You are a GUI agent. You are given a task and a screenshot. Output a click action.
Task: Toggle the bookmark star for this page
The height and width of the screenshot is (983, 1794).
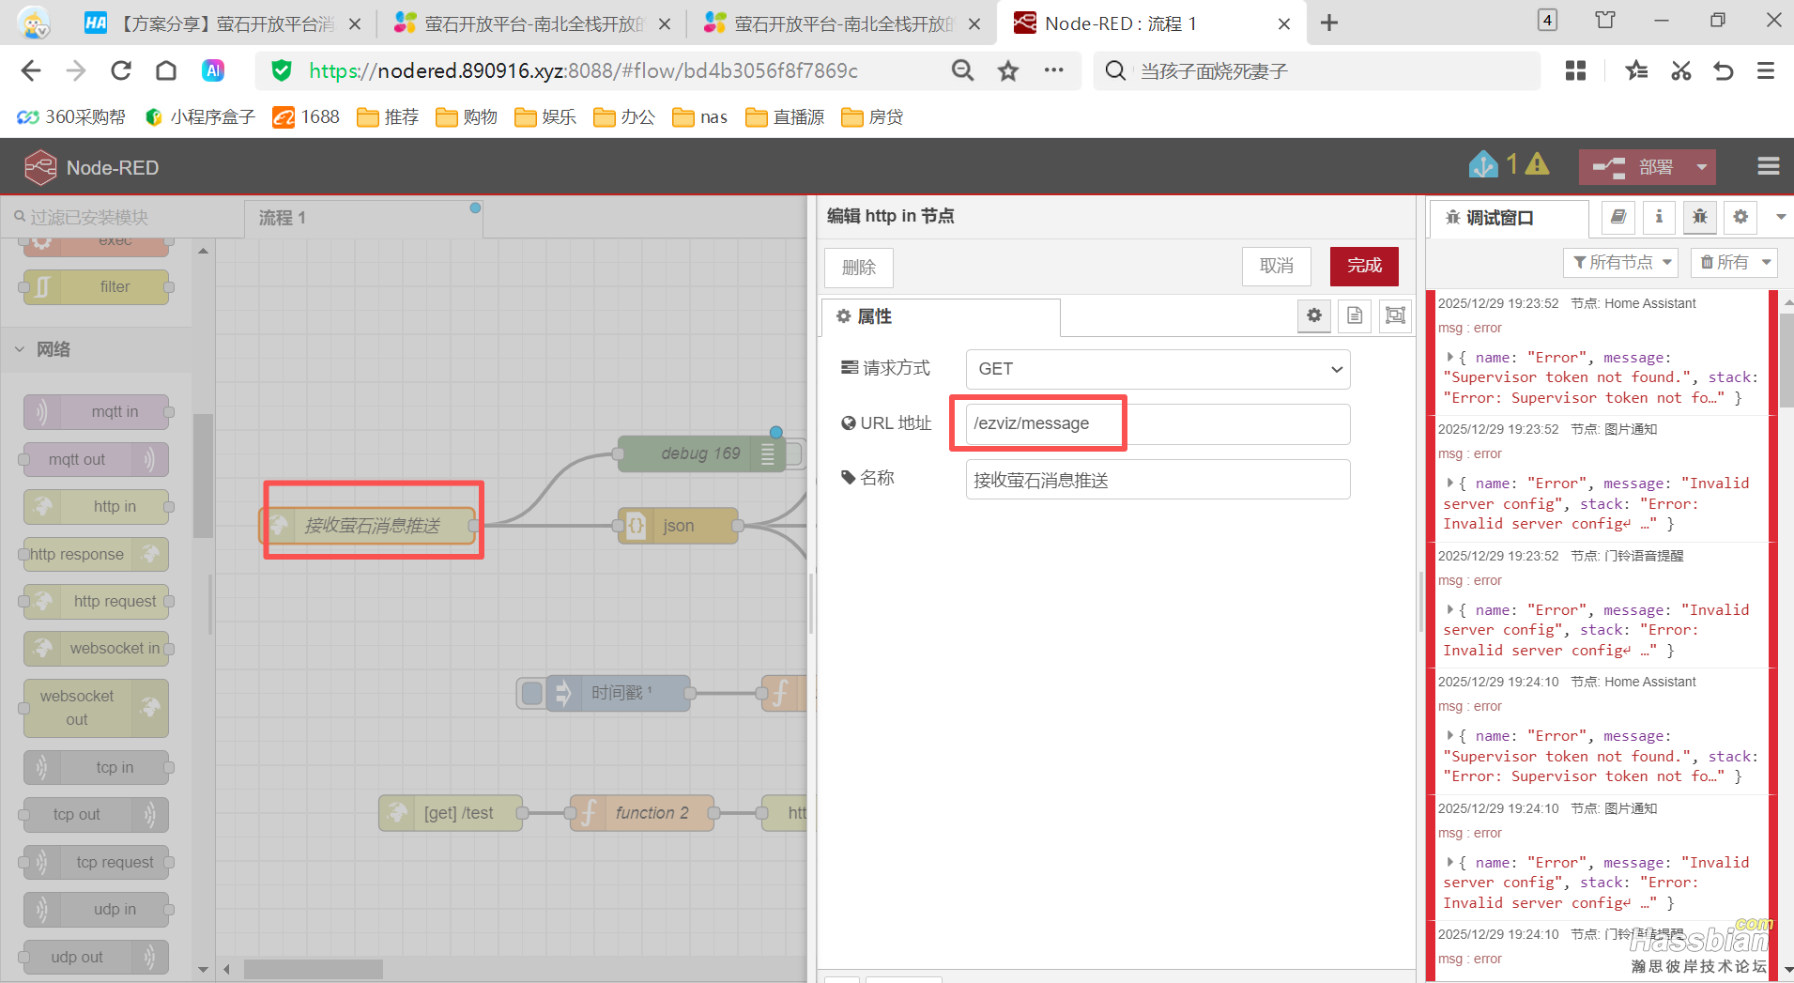tap(1007, 70)
